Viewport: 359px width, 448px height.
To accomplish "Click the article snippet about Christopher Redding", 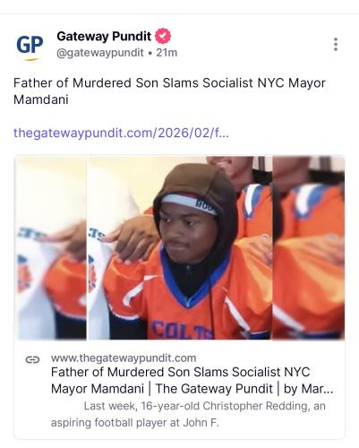I will [188, 414].
